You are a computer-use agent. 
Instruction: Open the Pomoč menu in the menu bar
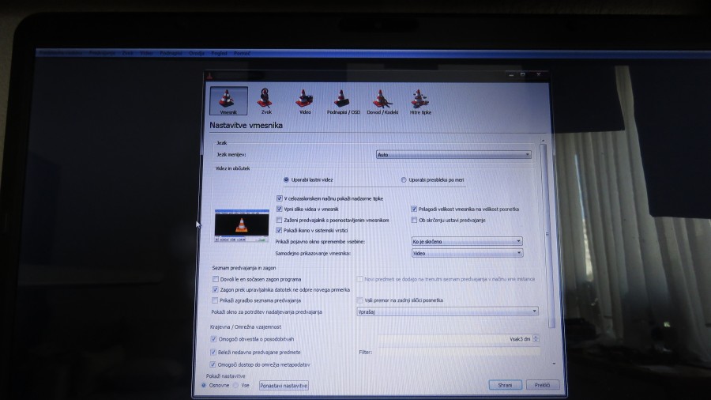[242, 53]
